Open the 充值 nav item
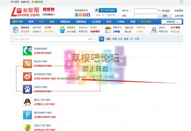The width and height of the screenshot is (191, 131). click(x=133, y=22)
